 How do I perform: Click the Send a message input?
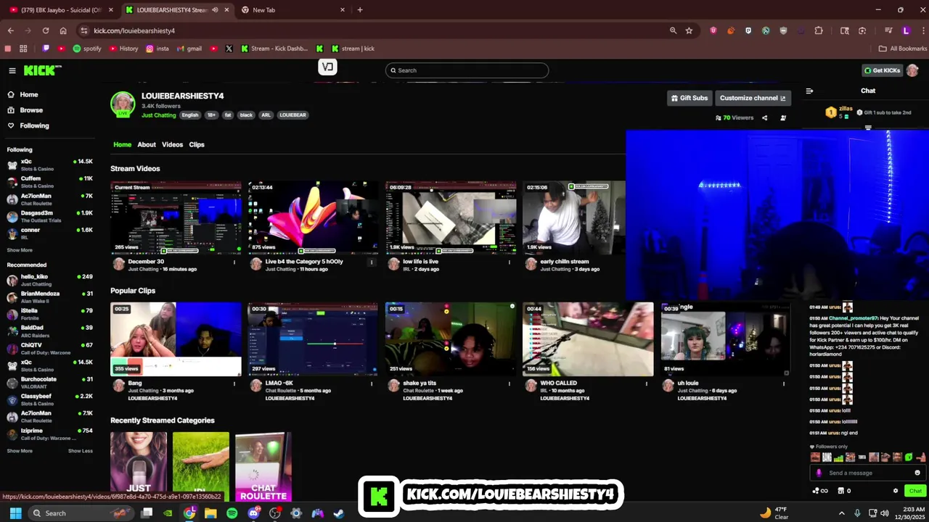coord(867,473)
